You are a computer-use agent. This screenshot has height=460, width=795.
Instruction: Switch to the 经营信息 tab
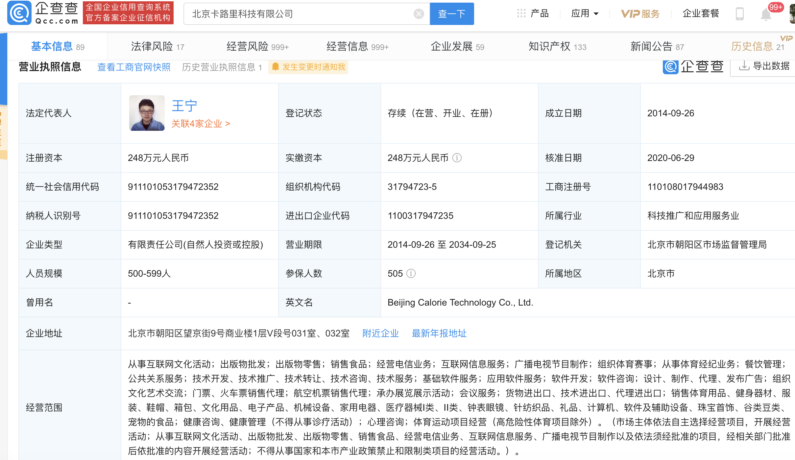[357, 47]
